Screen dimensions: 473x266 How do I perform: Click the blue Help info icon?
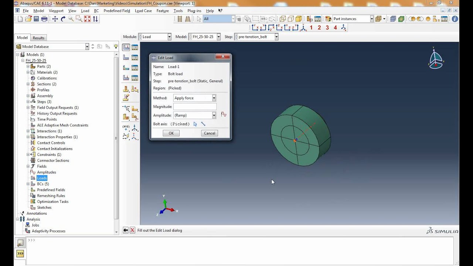point(455,19)
